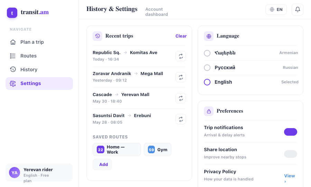Disable the Trip notifications toggle
Screen dimensions: 311x187
(x=290, y=132)
